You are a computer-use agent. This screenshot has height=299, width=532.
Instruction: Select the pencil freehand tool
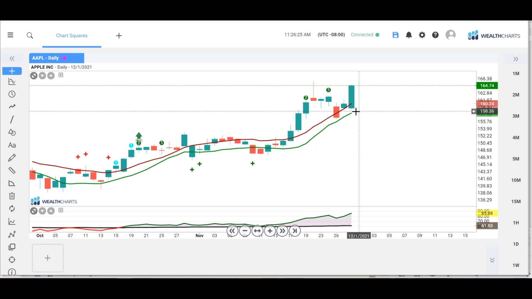(12, 158)
